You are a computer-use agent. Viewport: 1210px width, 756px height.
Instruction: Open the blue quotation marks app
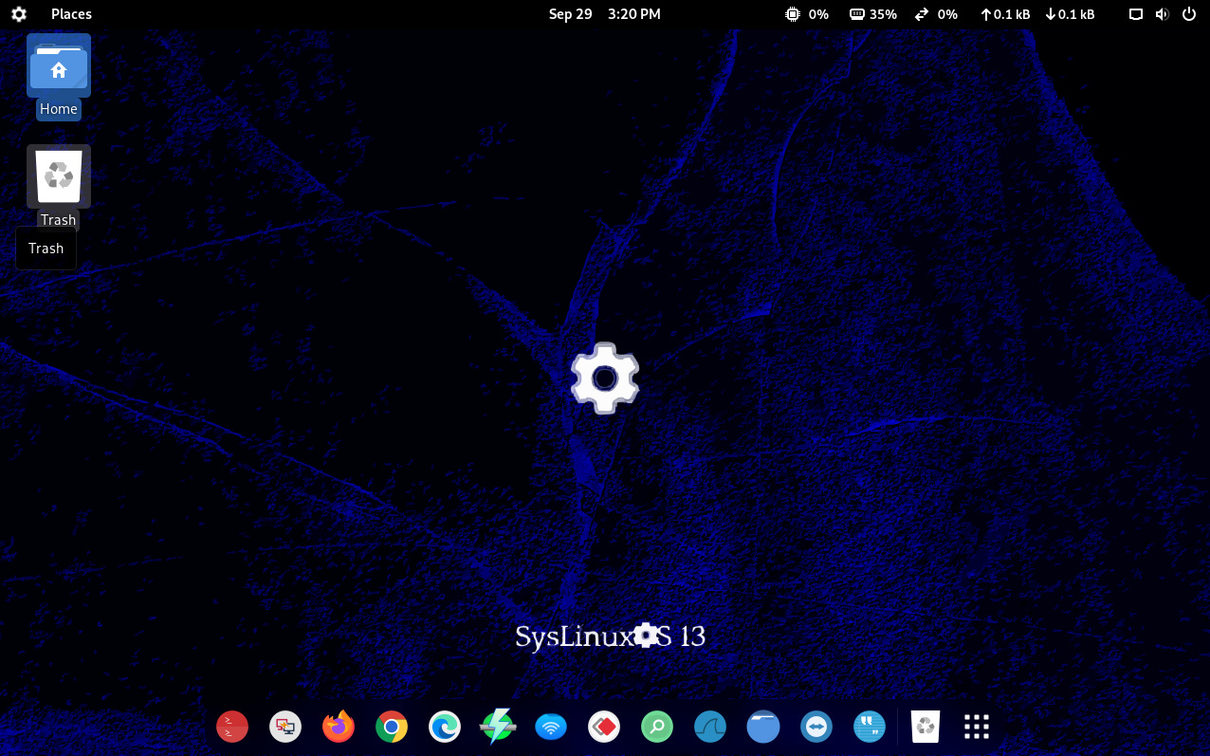coord(870,727)
